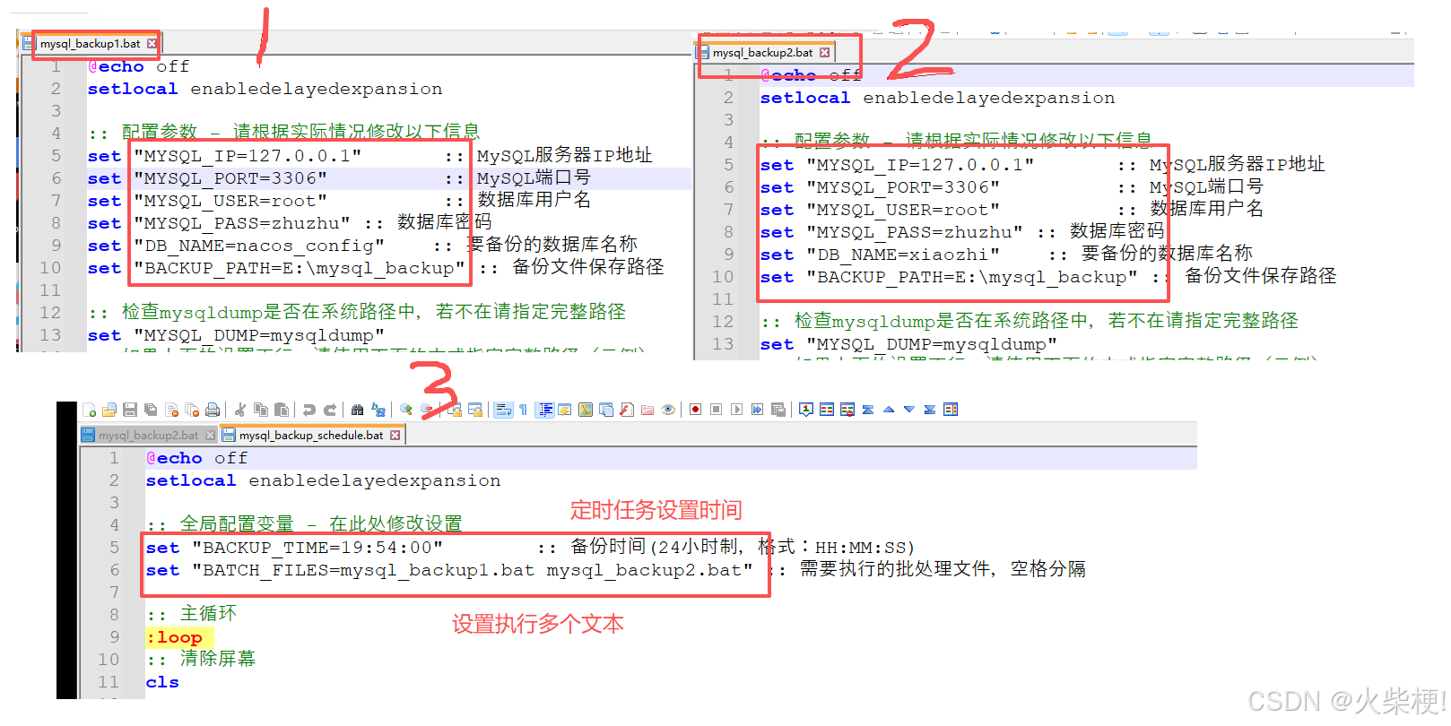Click the Redo arrow icon
This screenshot has height=726, width=1451.
pyautogui.click(x=330, y=410)
